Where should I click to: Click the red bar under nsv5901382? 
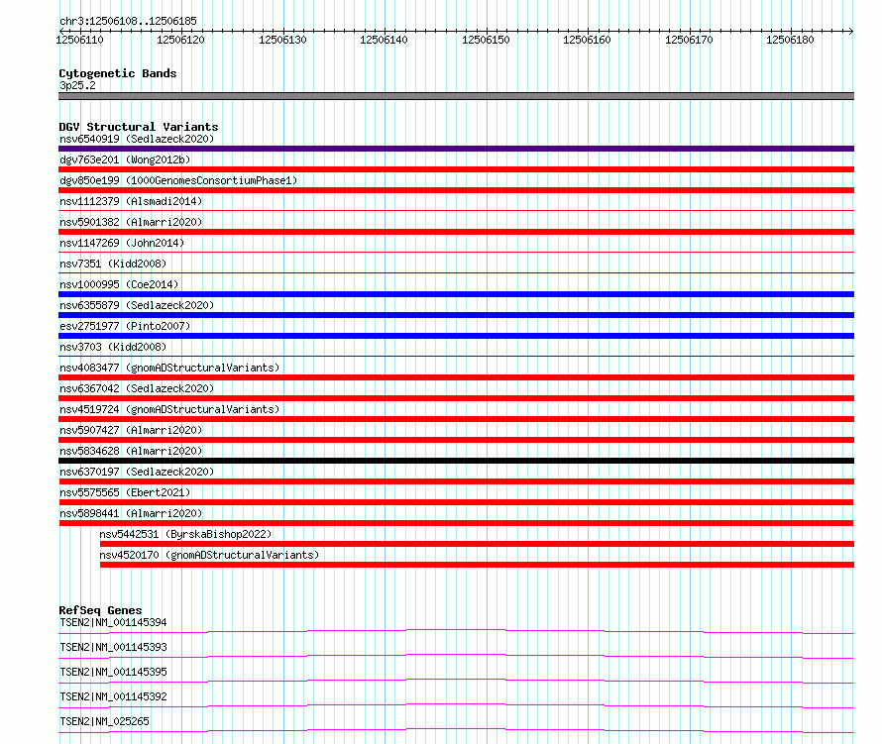click(456, 232)
